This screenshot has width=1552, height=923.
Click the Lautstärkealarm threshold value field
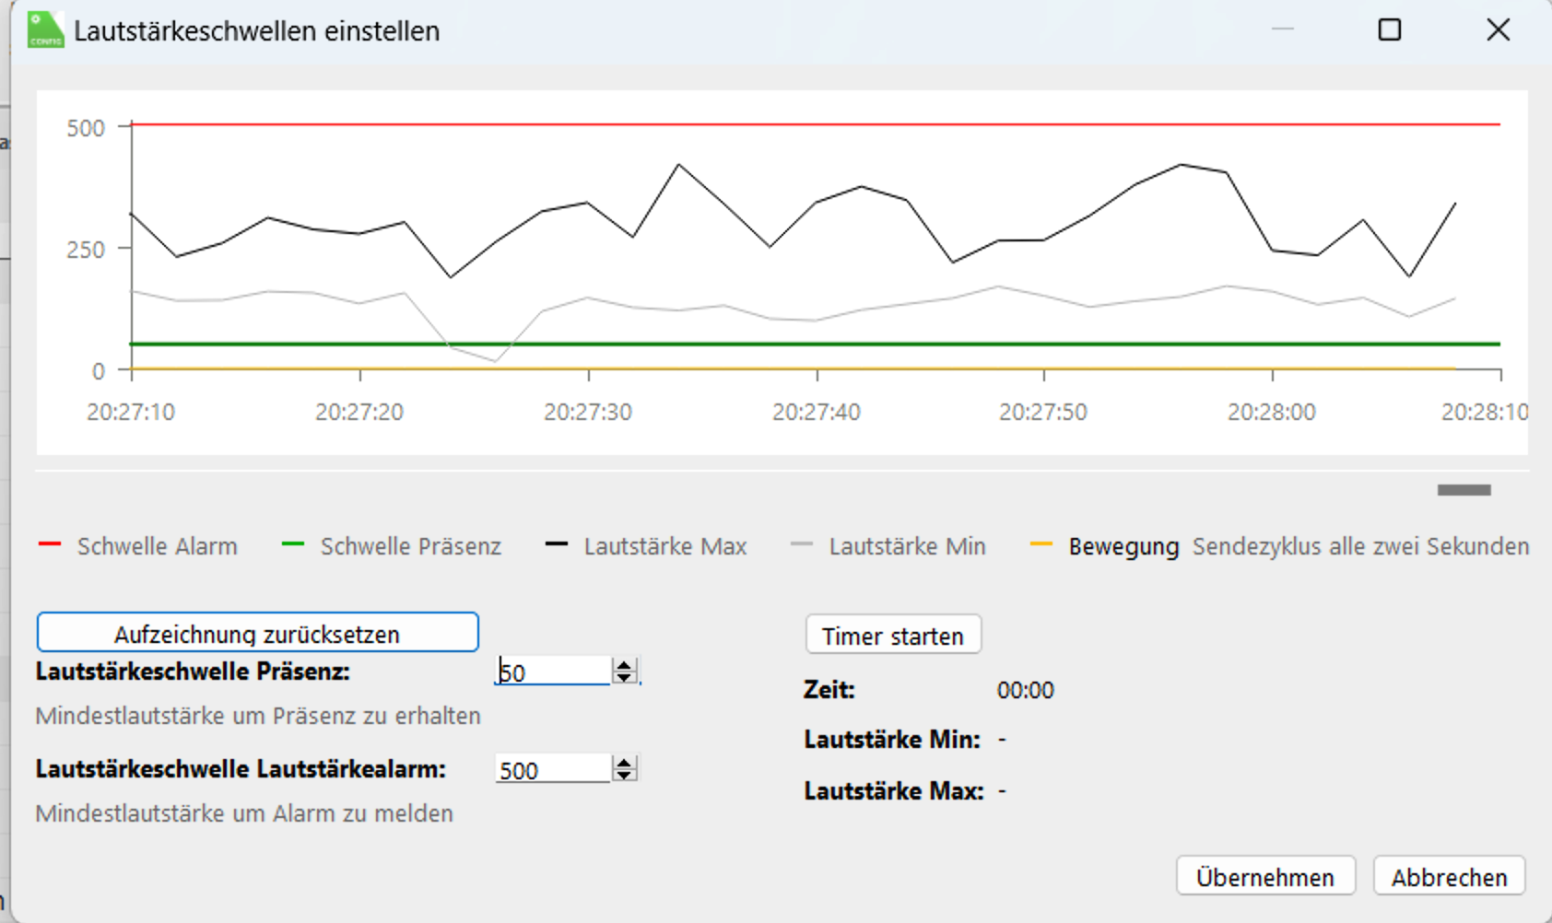pyautogui.click(x=553, y=769)
